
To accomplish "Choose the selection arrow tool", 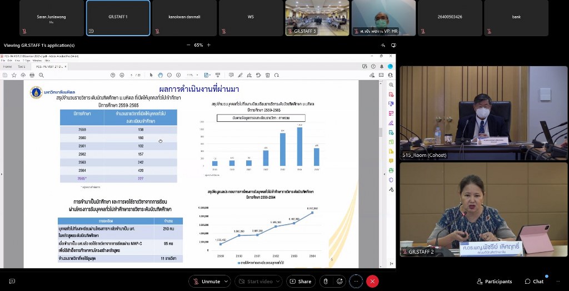I will [151, 75].
